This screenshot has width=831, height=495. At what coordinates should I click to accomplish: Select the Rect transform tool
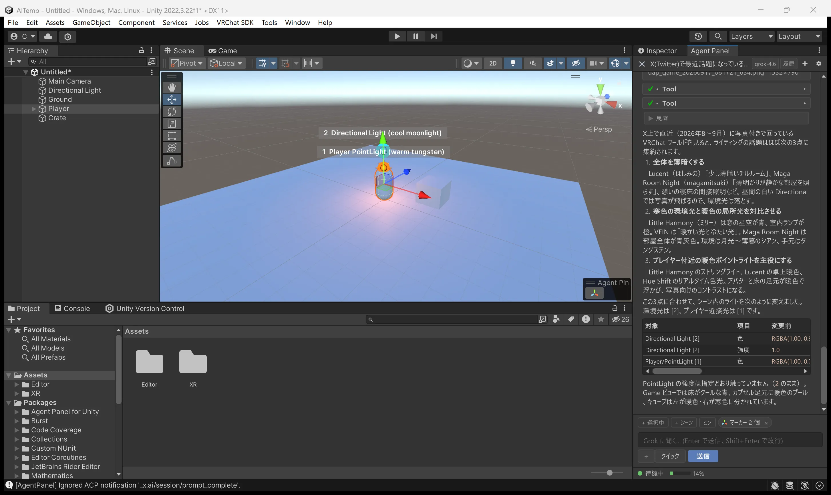pyautogui.click(x=172, y=135)
